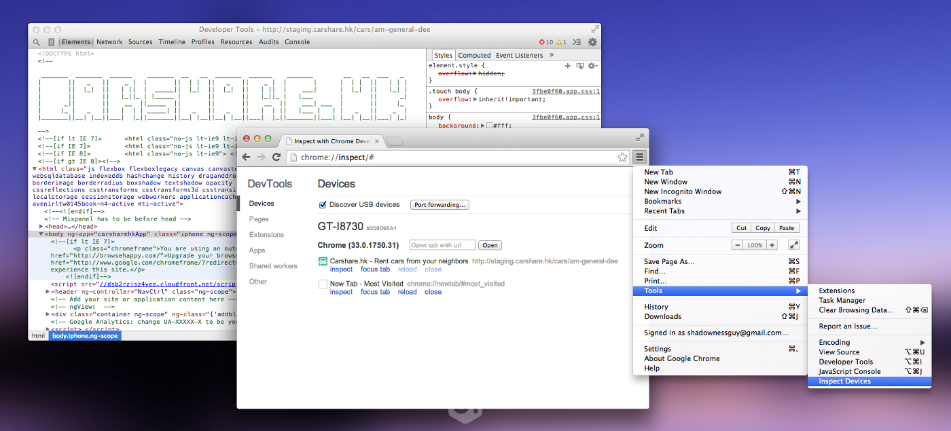Click Chrome's forward arrow button
Image resolution: width=951 pixels, height=431 pixels.
(x=262, y=157)
